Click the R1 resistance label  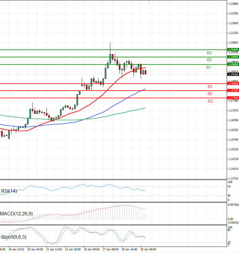(x=208, y=68)
